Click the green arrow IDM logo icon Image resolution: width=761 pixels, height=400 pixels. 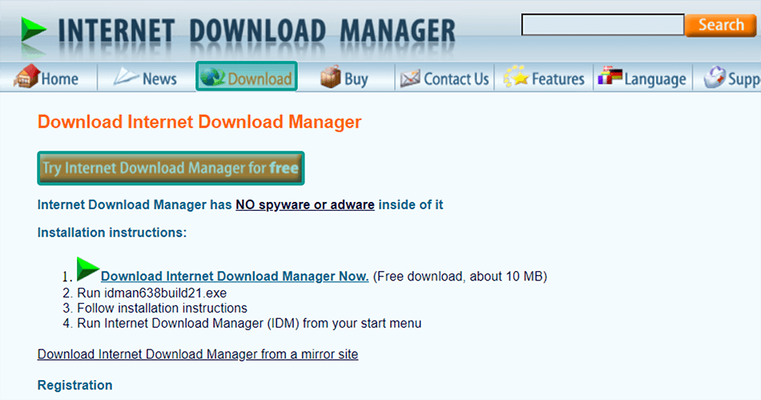click(x=34, y=29)
